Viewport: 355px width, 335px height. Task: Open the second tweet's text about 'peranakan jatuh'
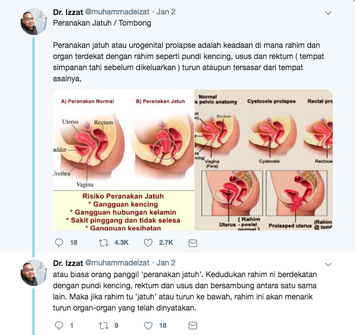(x=185, y=291)
